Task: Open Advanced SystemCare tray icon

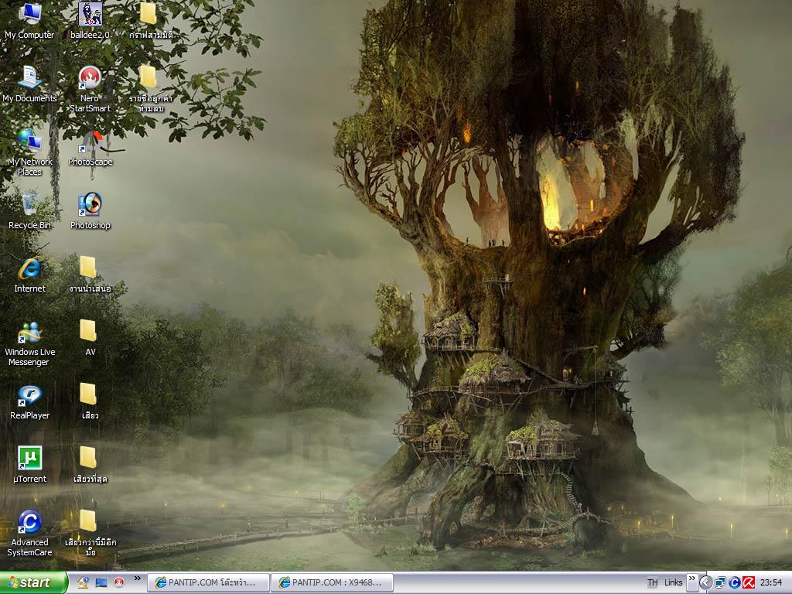Action: coord(735,582)
